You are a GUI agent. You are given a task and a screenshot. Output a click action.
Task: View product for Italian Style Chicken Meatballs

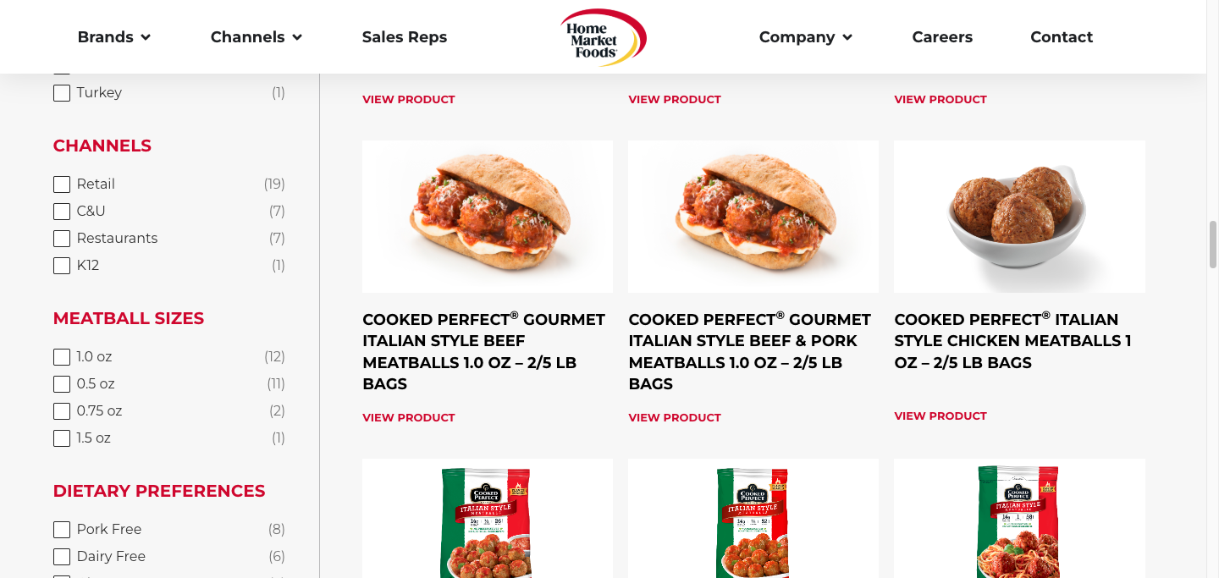click(x=940, y=416)
